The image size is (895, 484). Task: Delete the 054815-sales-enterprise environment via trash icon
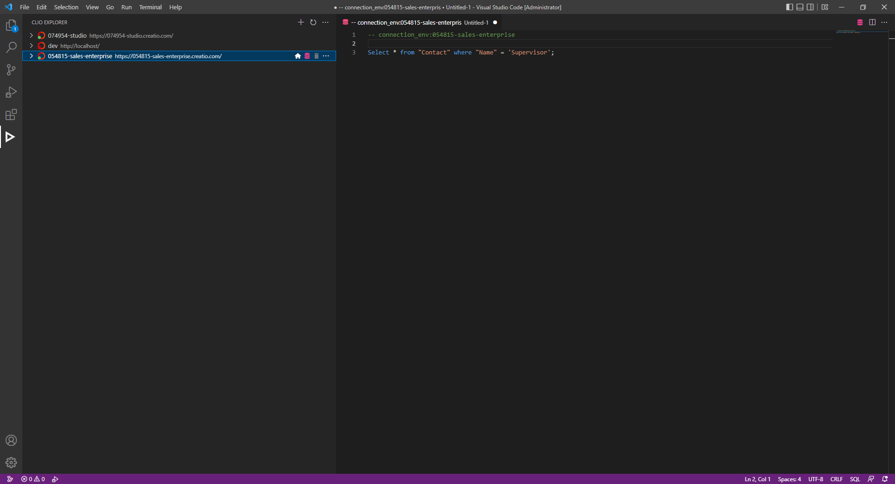[317, 56]
